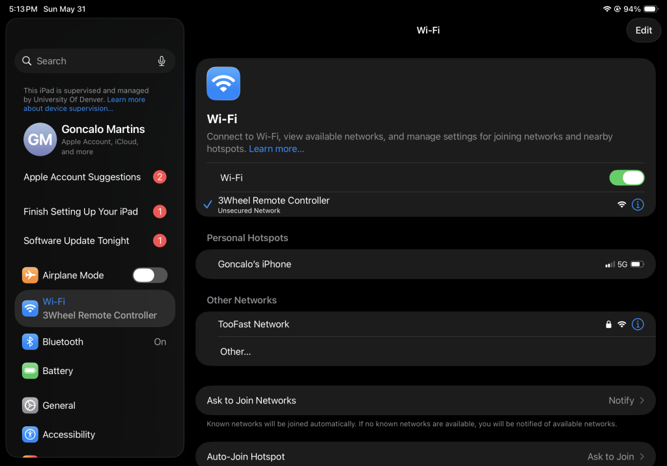This screenshot has width=667, height=466.
Task: Click the lock icon on TooFast Network
Action: pos(609,325)
